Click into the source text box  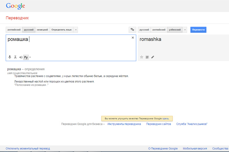[x=71, y=48]
